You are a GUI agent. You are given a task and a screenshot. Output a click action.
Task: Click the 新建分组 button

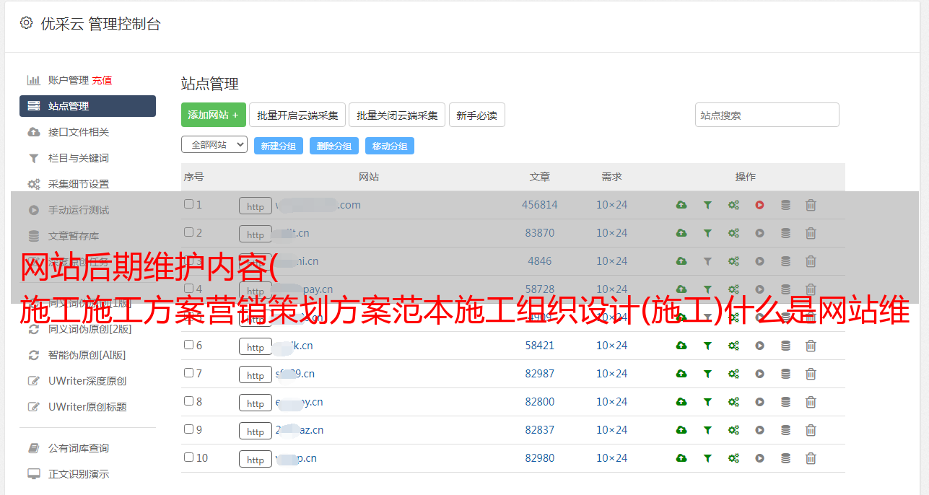click(279, 146)
